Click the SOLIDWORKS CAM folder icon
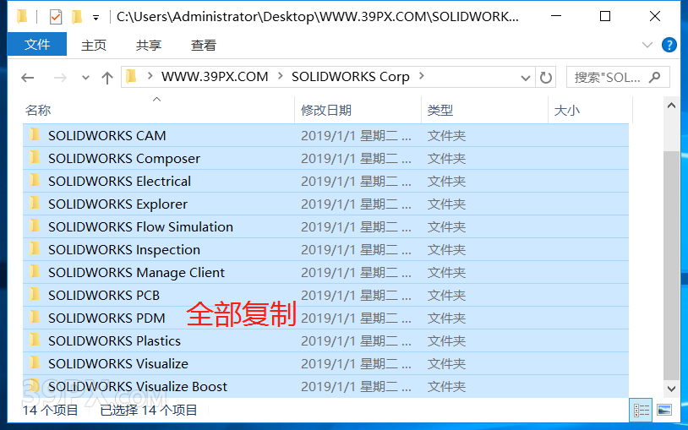Viewport: 688px width, 430px height. pyautogui.click(x=35, y=135)
